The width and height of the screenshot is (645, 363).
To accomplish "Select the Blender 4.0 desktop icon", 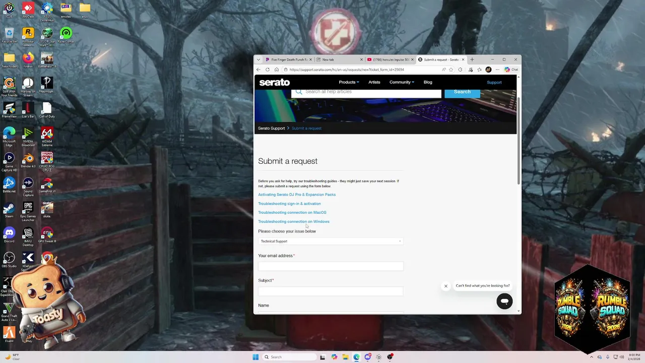I will point(28,160).
